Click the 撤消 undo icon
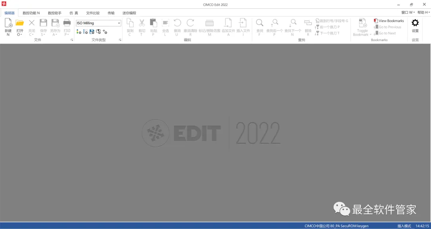The height and width of the screenshot is (229, 431). tap(177, 23)
